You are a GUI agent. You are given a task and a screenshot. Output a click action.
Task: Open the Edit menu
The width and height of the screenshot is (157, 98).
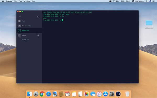[x=15, y=1]
